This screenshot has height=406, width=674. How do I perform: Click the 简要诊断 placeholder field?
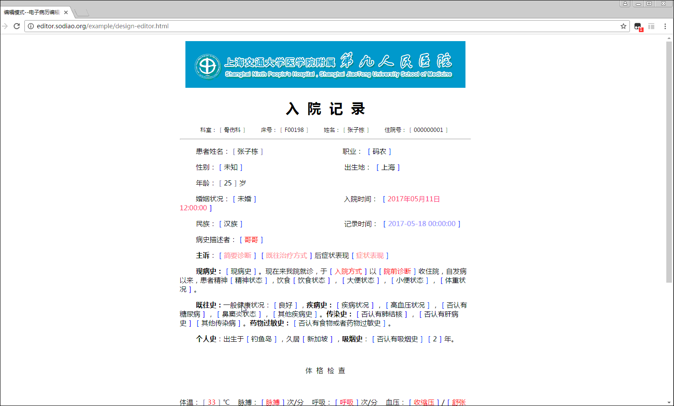[x=238, y=256]
